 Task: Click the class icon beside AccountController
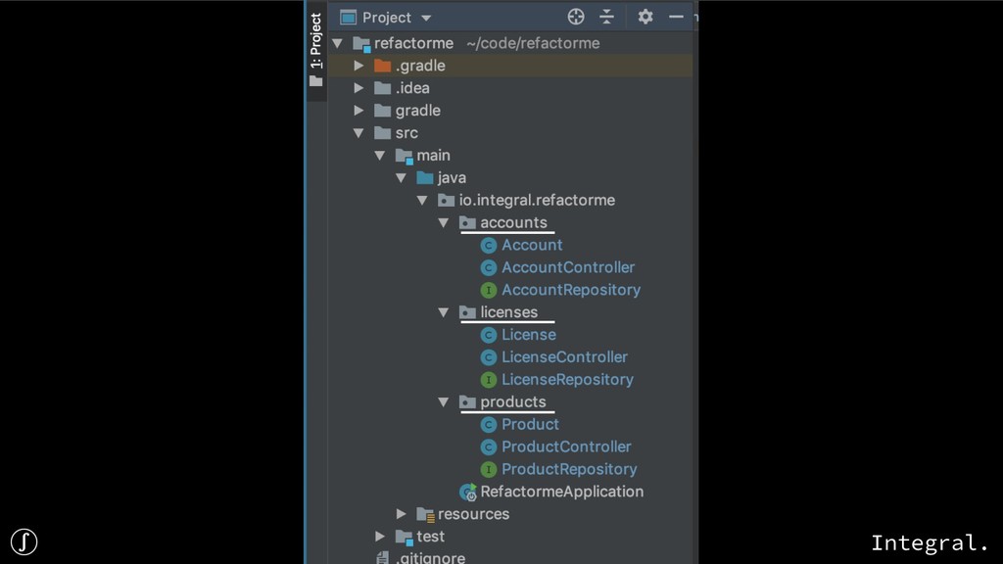[489, 268]
